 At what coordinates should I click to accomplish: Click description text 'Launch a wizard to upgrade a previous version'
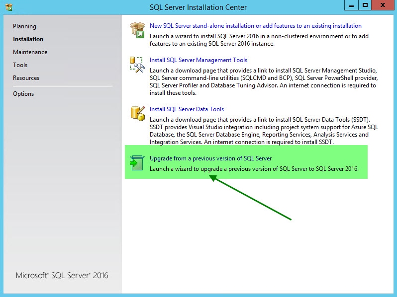coord(214,169)
